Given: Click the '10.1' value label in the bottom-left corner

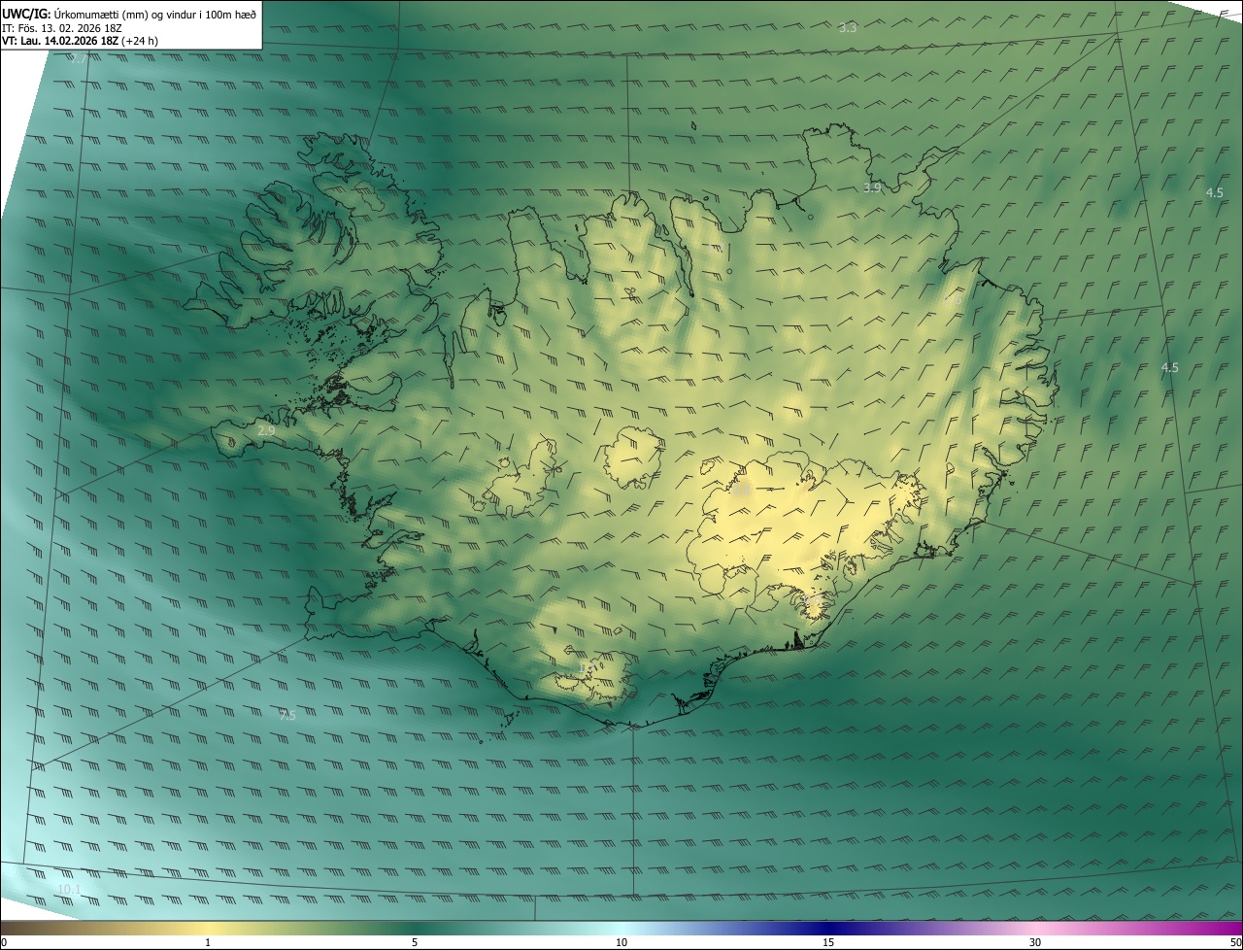Looking at the screenshot, I should 69,890.
